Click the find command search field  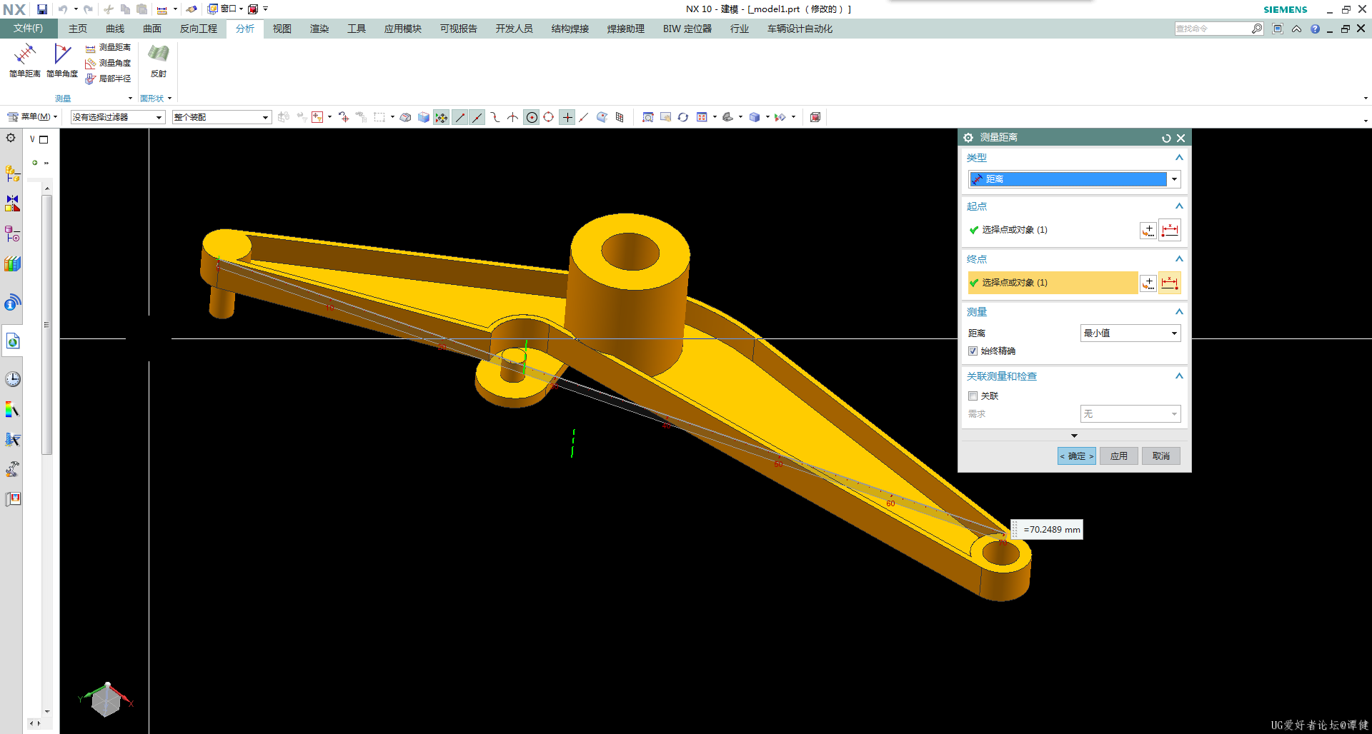(1213, 29)
